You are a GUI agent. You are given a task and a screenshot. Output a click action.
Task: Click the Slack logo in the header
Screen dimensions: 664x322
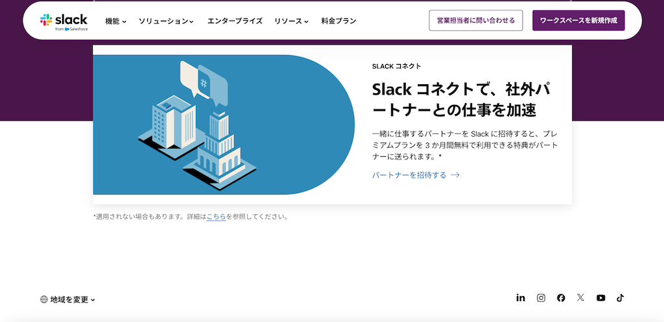pos(64,21)
